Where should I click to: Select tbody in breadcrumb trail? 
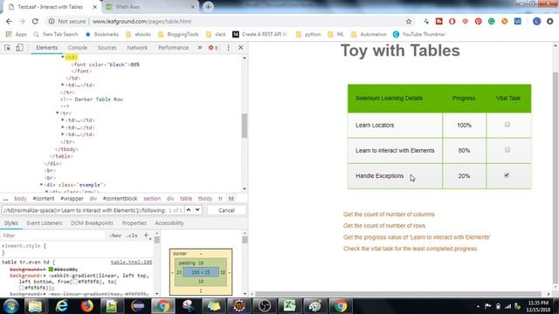click(x=205, y=199)
